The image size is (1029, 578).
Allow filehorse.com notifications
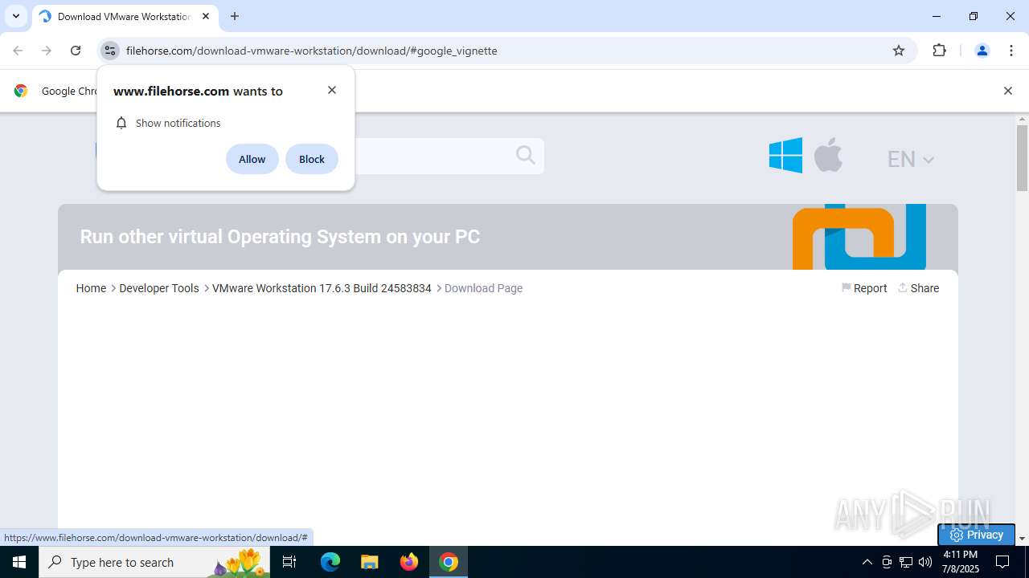coord(252,159)
